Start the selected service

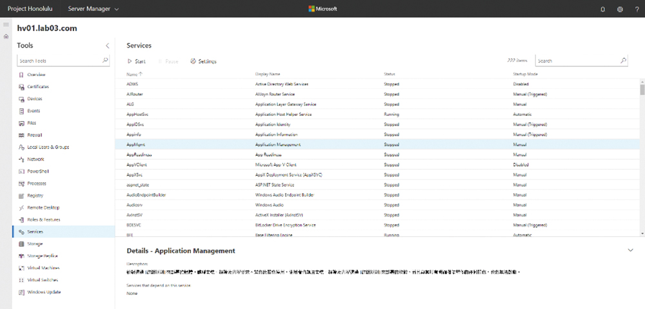[x=136, y=61]
